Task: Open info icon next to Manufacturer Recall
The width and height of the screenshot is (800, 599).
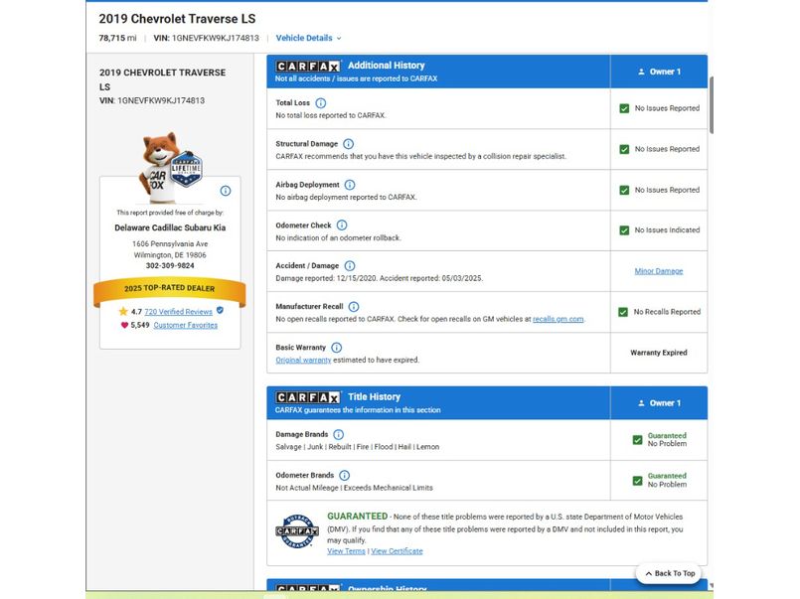Action: [x=354, y=306]
